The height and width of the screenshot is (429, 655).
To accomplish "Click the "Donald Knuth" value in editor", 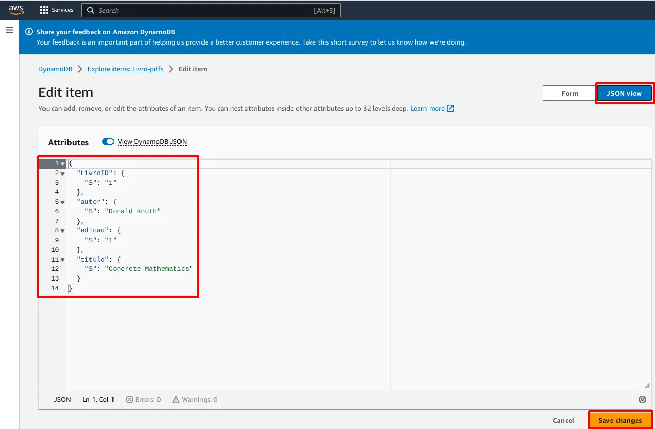I will [x=133, y=211].
